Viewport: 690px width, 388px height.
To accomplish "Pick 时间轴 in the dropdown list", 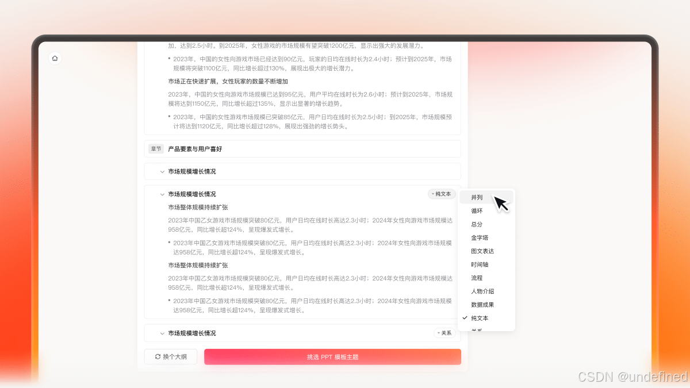I will coord(486,264).
